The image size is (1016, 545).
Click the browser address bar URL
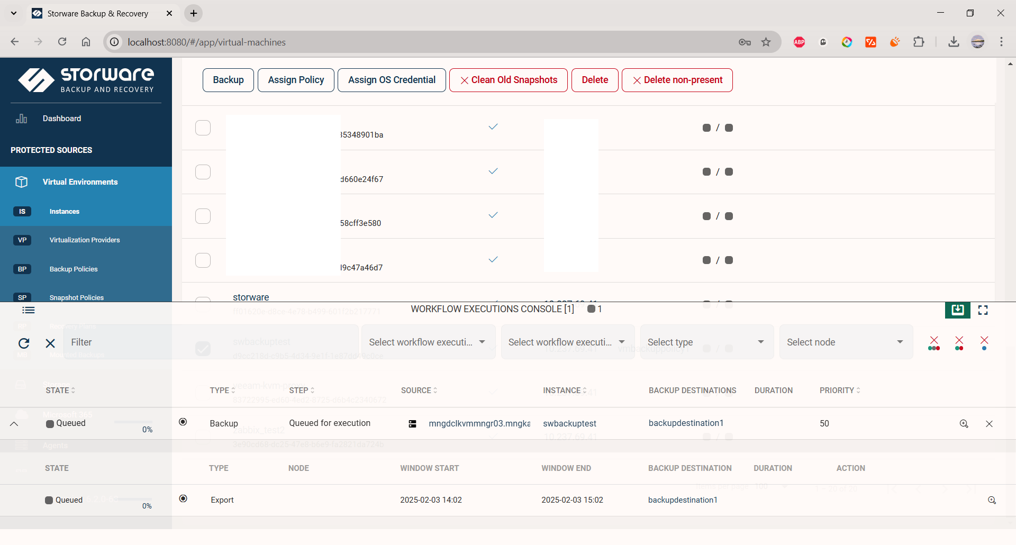(206, 42)
